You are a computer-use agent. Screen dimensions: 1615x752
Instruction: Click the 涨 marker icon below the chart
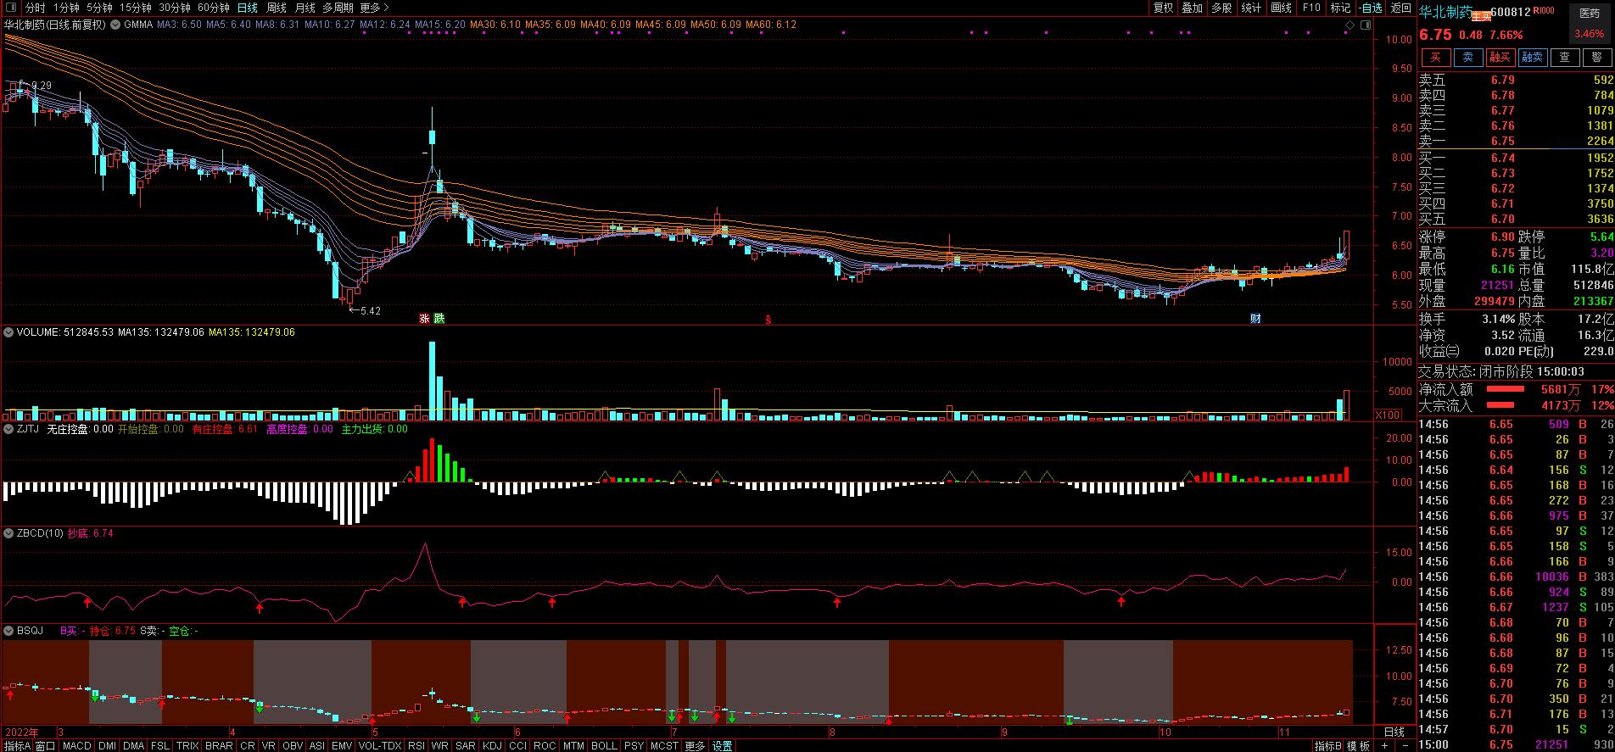click(424, 319)
